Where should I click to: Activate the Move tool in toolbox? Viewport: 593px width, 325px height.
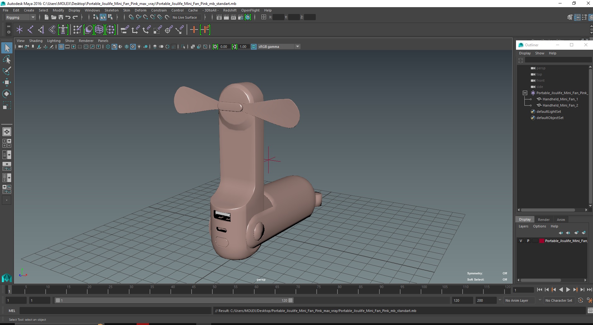[x=7, y=82]
